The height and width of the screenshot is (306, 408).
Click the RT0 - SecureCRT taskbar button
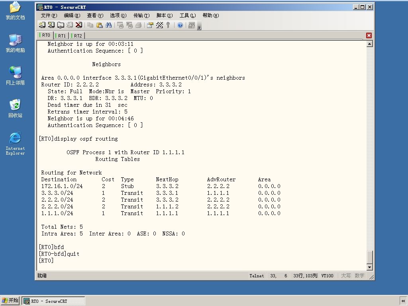(x=53, y=301)
